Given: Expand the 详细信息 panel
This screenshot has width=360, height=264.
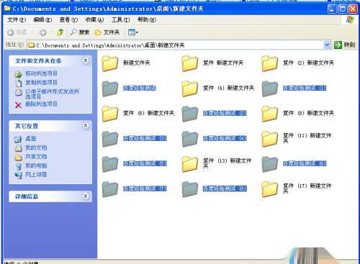Looking at the screenshot, I should pyautogui.click(x=85, y=196).
